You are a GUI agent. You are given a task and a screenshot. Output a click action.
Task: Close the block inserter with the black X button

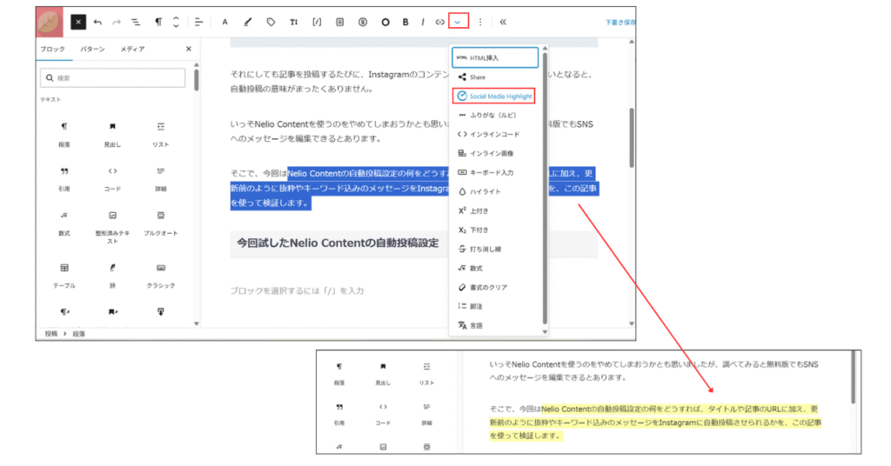click(78, 22)
